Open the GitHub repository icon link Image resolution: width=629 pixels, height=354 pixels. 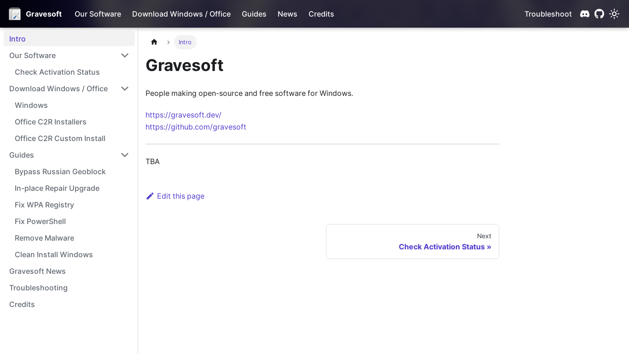pos(599,14)
